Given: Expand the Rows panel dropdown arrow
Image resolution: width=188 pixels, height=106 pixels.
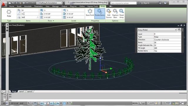Looking at the screenshot, I should point(53,21).
